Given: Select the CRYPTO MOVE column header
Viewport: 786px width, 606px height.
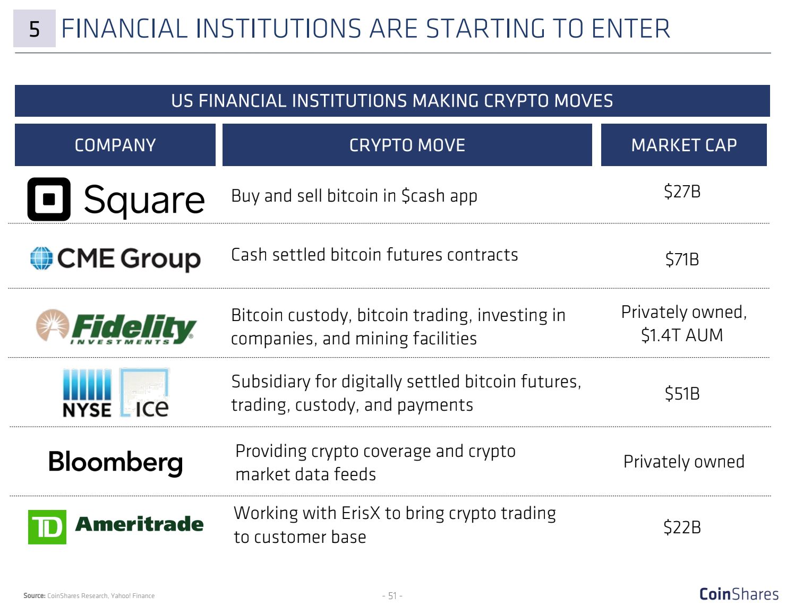Looking at the screenshot, I should pyautogui.click(x=407, y=145).
